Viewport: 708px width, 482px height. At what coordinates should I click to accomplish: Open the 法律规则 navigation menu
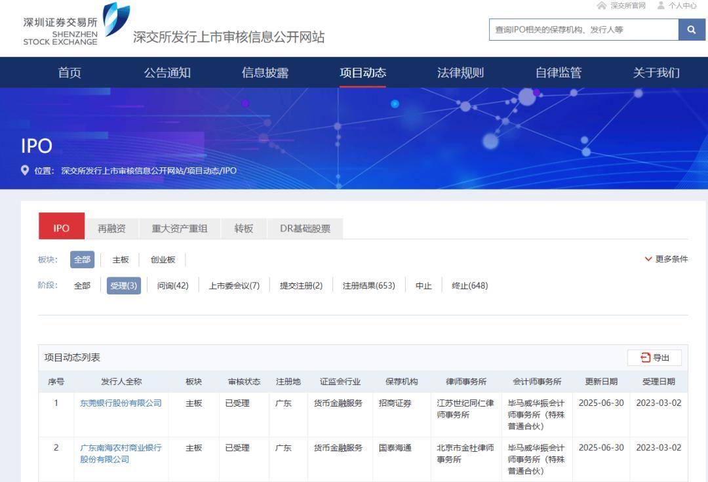pos(460,73)
